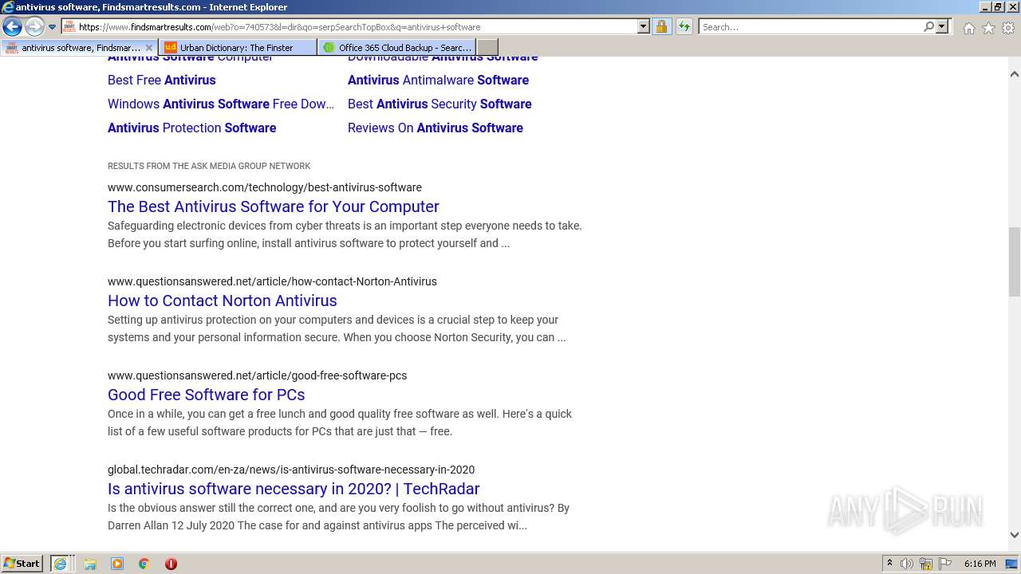This screenshot has width=1021, height=574.
Task: Open the search provider dropdown arrow
Action: 942,26
